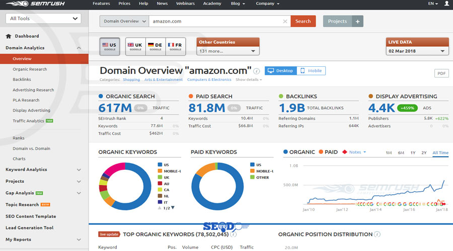Select the 1Y chart time range
Image resolution: width=453 pixels, height=251 pixels.
pyautogui.click(x=413, y=153)
